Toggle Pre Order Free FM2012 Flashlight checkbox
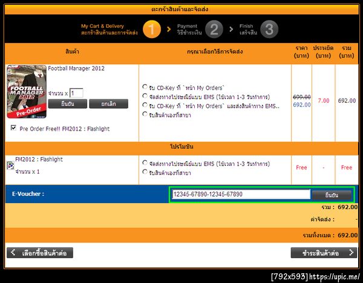This screenshot has height=283, width=363. click(x=14, y=128)
